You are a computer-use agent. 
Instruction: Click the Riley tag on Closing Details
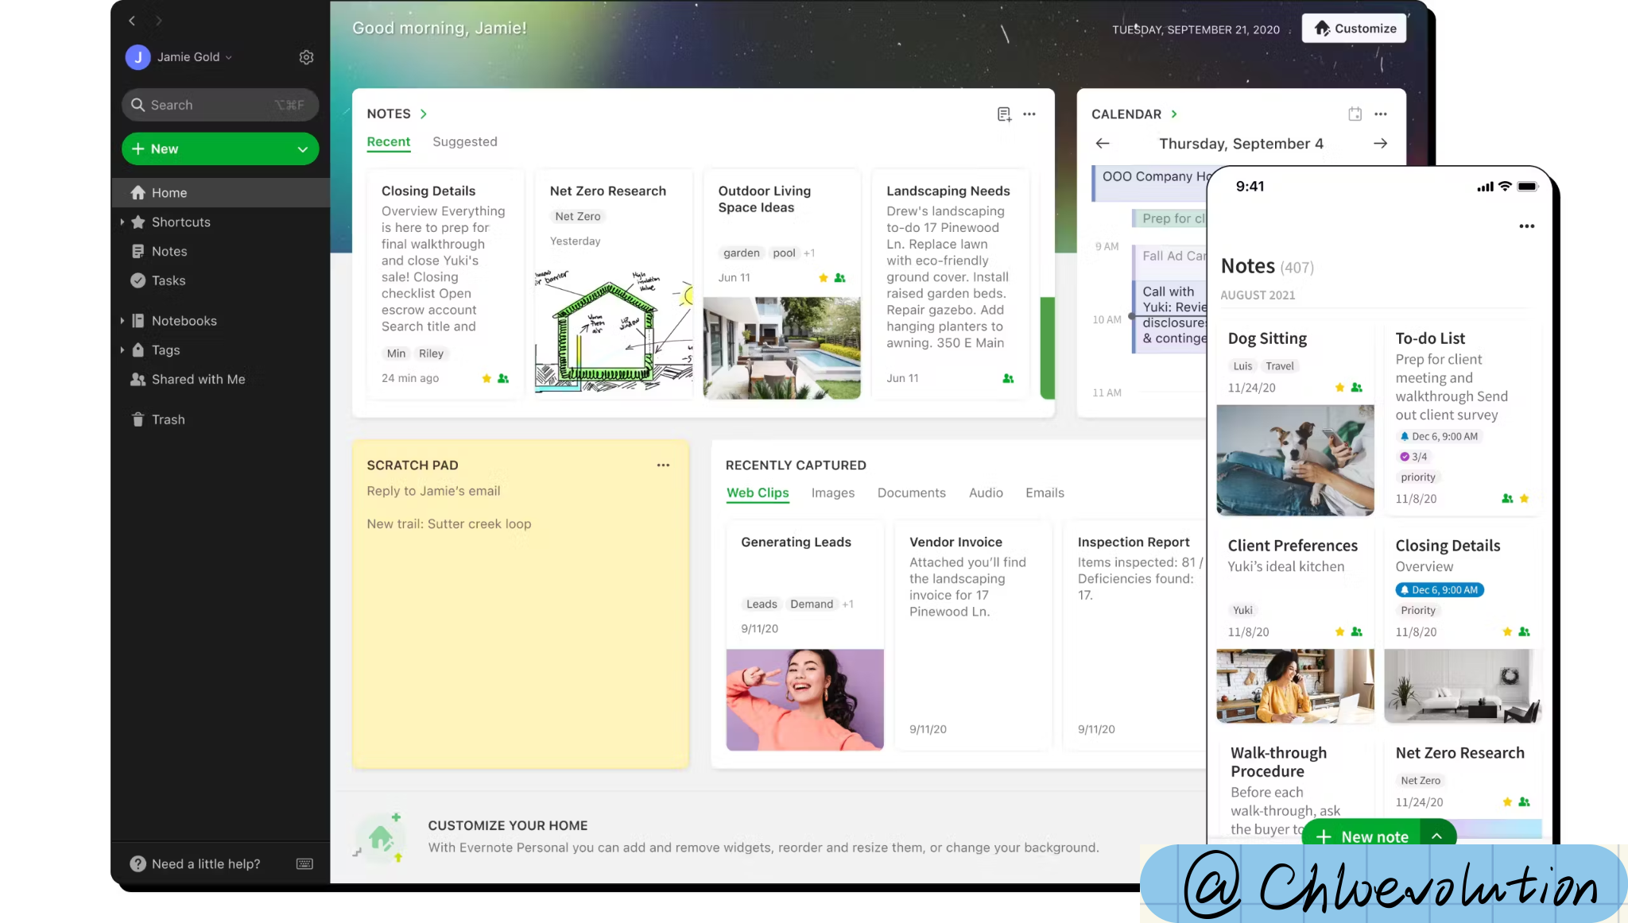(431, 353)
